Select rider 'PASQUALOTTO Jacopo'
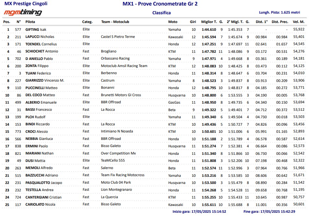Screen dimensions: 310x216 [44, 183]
